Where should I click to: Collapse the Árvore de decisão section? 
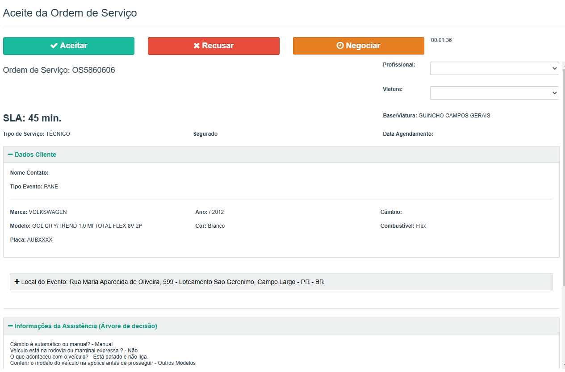coord(85,326)
